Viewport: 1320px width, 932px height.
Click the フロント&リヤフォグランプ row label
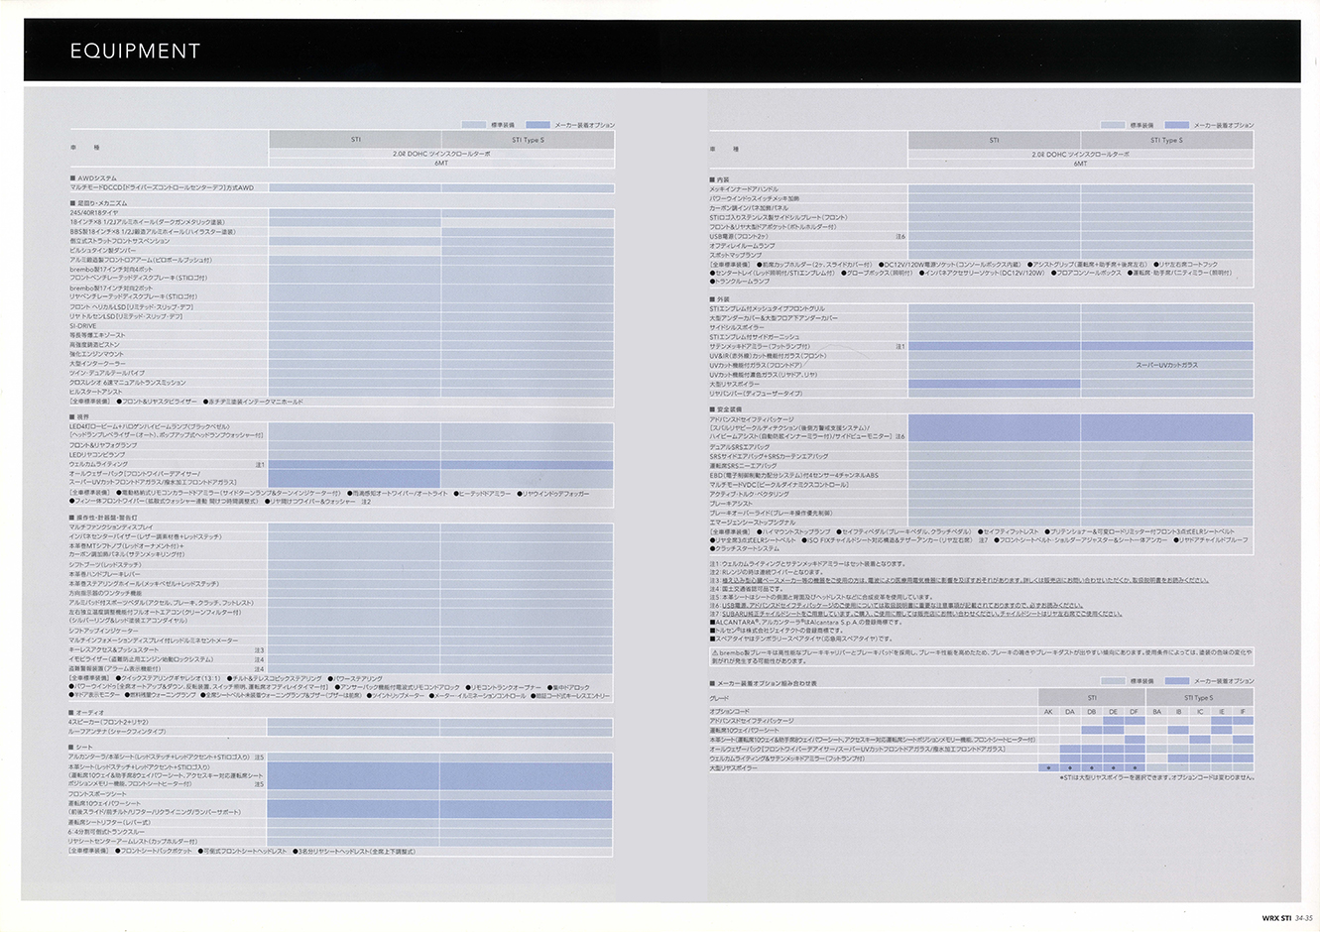tap(103, 445)
